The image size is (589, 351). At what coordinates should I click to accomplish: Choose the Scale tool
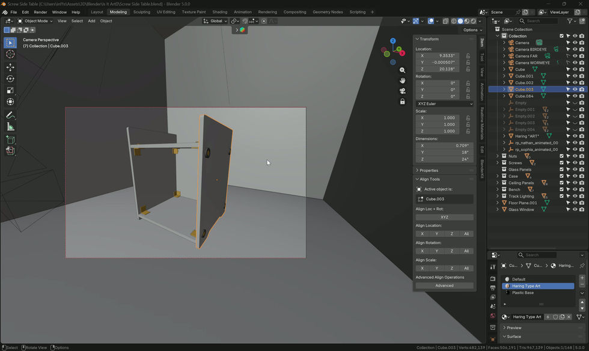pyautogui.click(x=10, y=91)
